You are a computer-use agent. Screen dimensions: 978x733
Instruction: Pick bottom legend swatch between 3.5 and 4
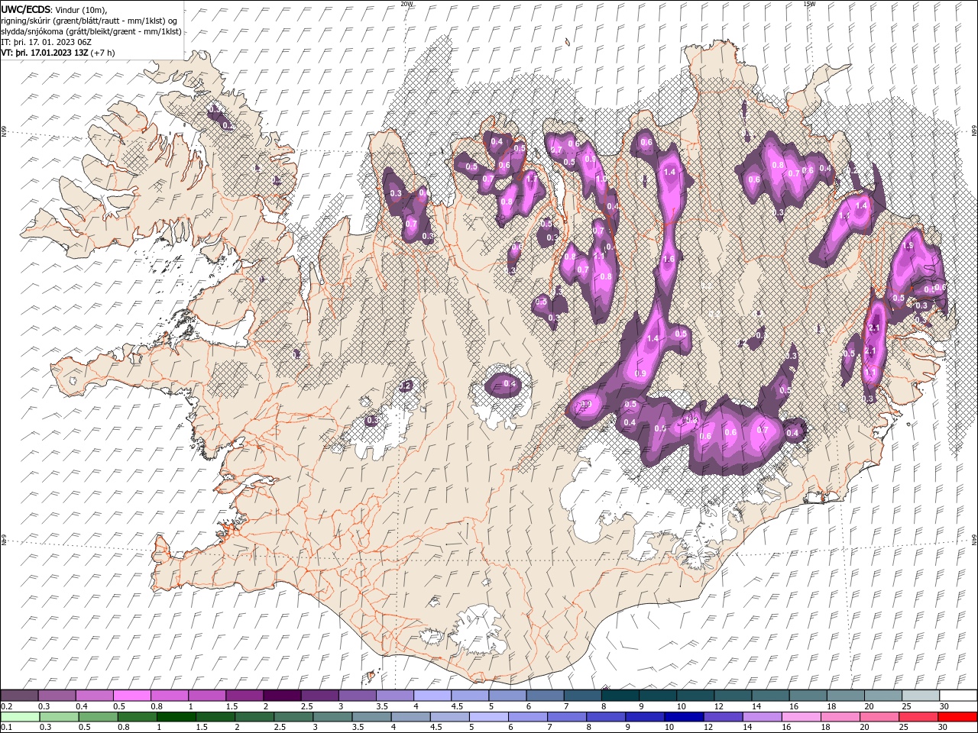coord(371,717)
